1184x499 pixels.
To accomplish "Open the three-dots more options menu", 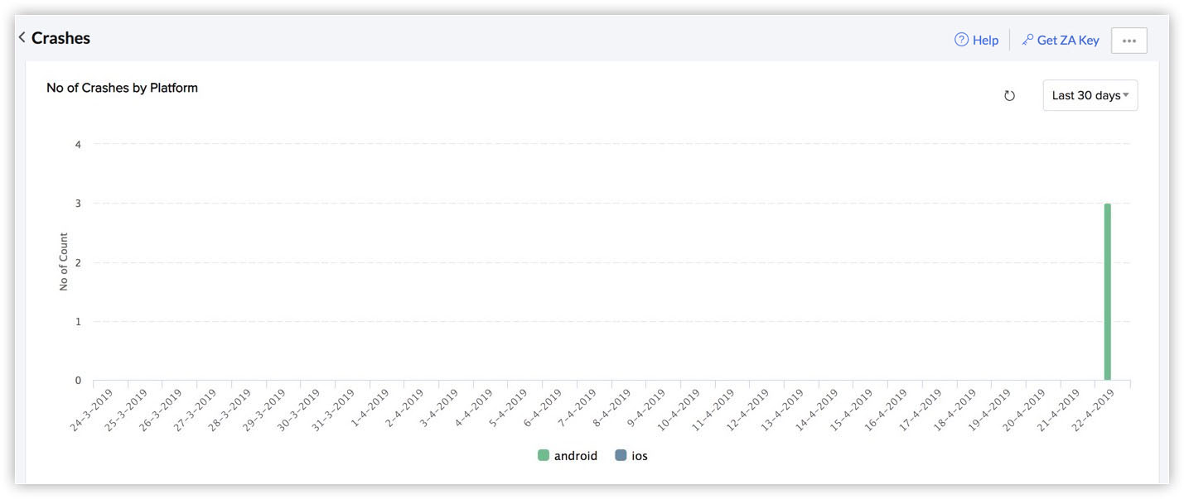I will (x=1128, y=41).
